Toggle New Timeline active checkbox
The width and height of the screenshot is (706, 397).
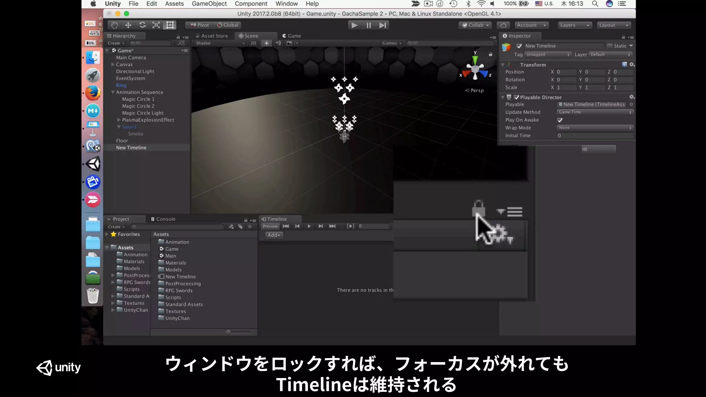pos(519,46)
